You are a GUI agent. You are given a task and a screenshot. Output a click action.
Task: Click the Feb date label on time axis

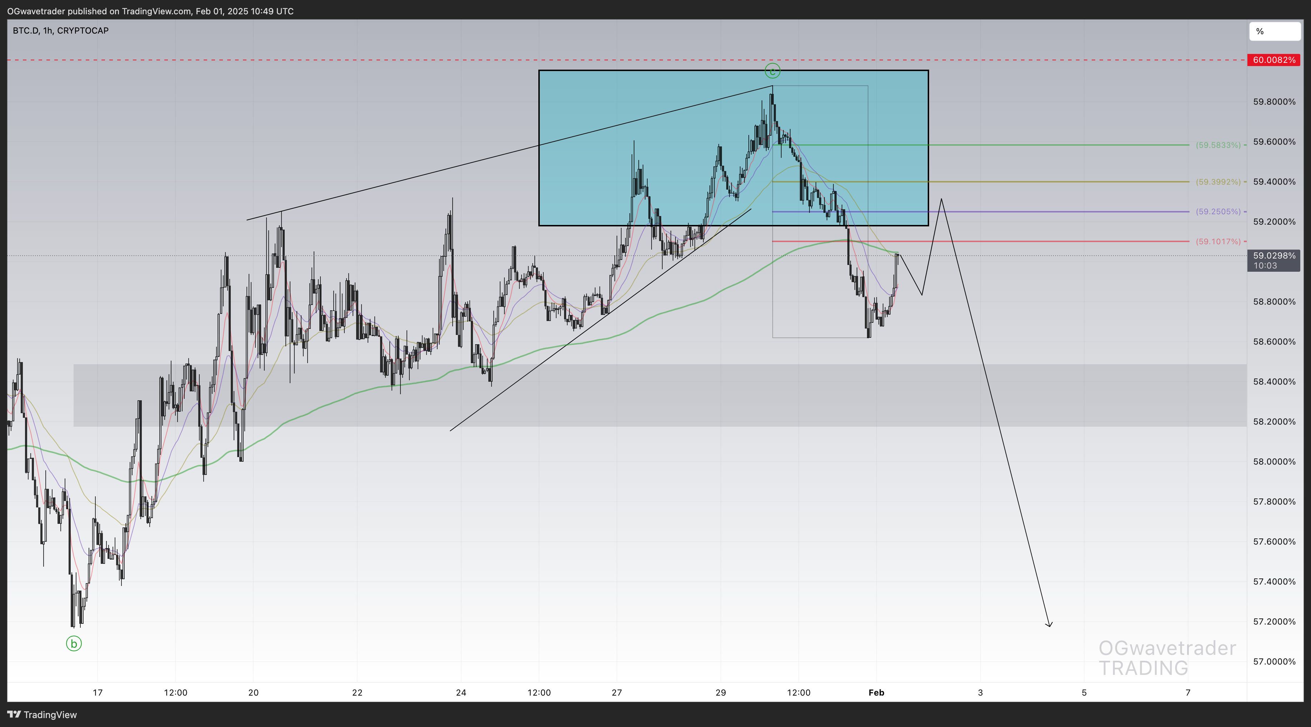876,692
